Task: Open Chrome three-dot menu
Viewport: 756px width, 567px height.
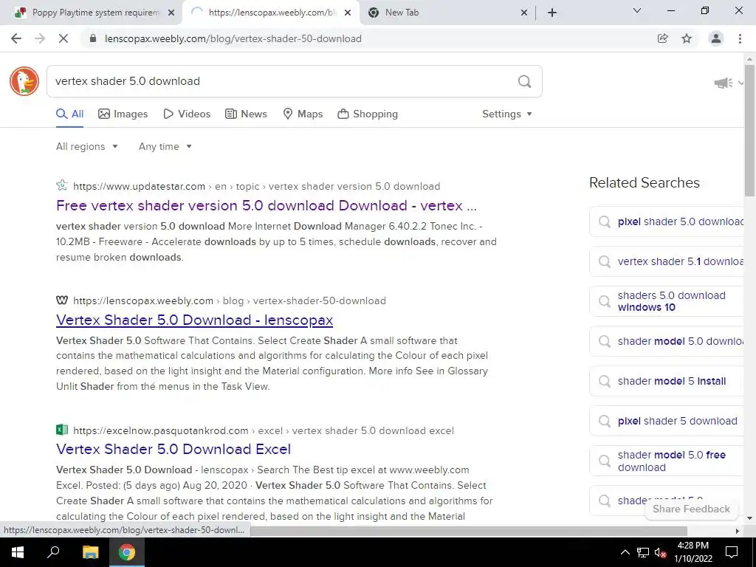Action: tap(740, 38)
